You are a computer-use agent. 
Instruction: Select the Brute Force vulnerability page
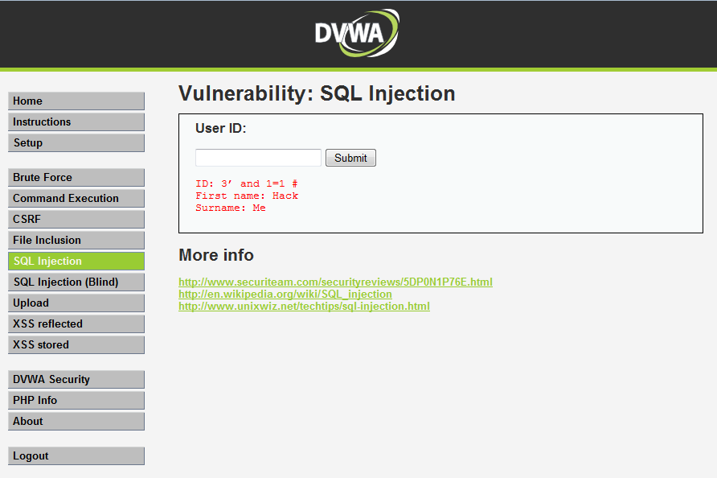click(76, 178)
